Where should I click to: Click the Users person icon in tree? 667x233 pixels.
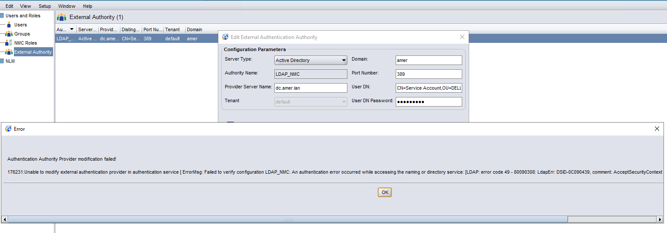click(9, 25)
